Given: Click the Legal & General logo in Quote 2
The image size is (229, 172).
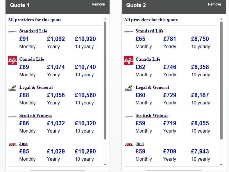Looking at the screenshot, I should coord(128,88).
